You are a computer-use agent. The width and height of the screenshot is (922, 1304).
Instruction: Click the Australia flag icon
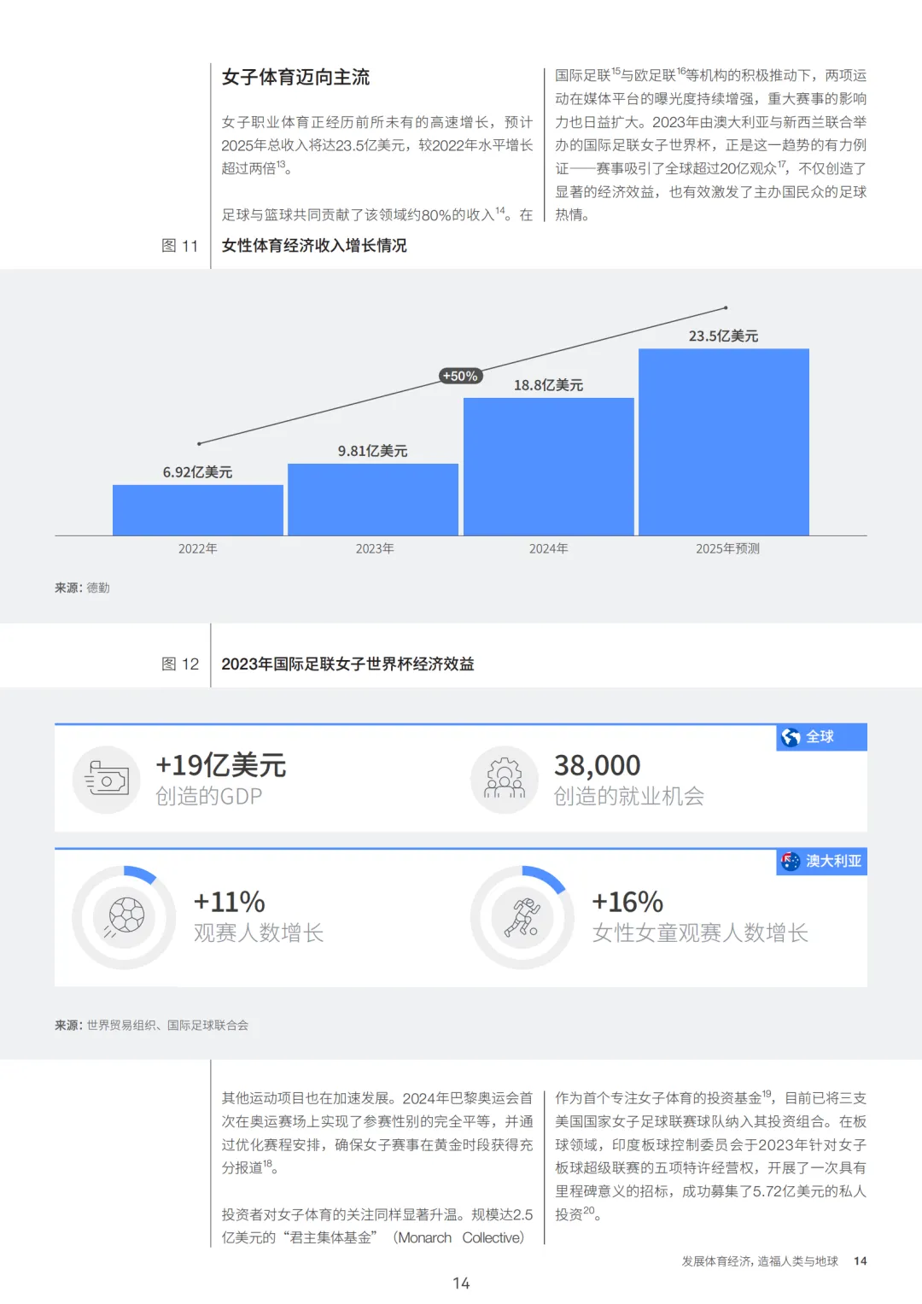coord(791,861)
